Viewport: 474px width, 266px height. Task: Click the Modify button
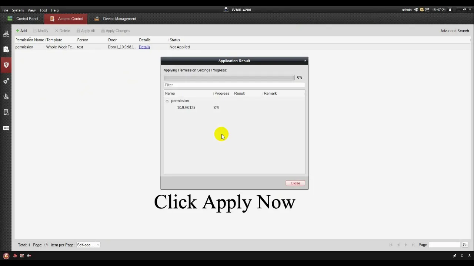coord(41,31)
